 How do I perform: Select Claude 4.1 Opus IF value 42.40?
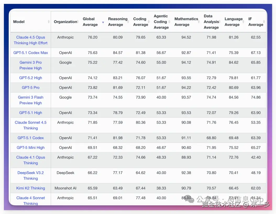pos(256,157)
